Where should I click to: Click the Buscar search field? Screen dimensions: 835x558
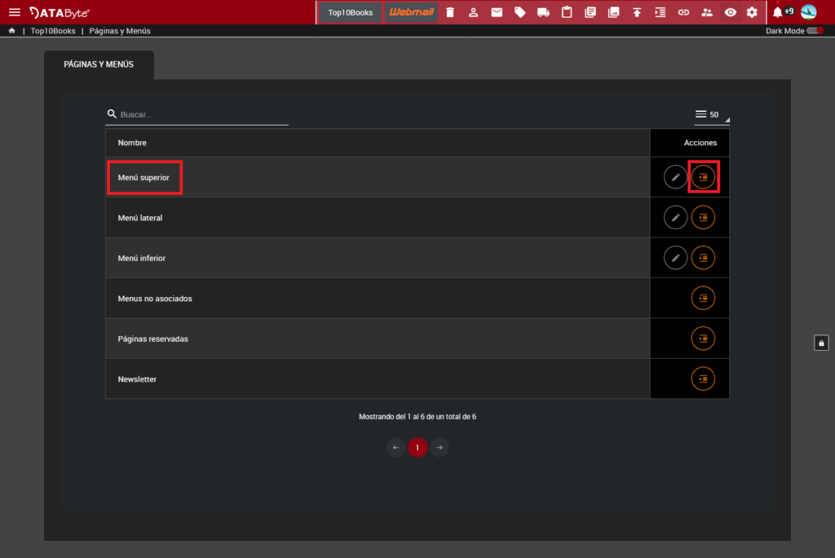(x=202, y=115)
